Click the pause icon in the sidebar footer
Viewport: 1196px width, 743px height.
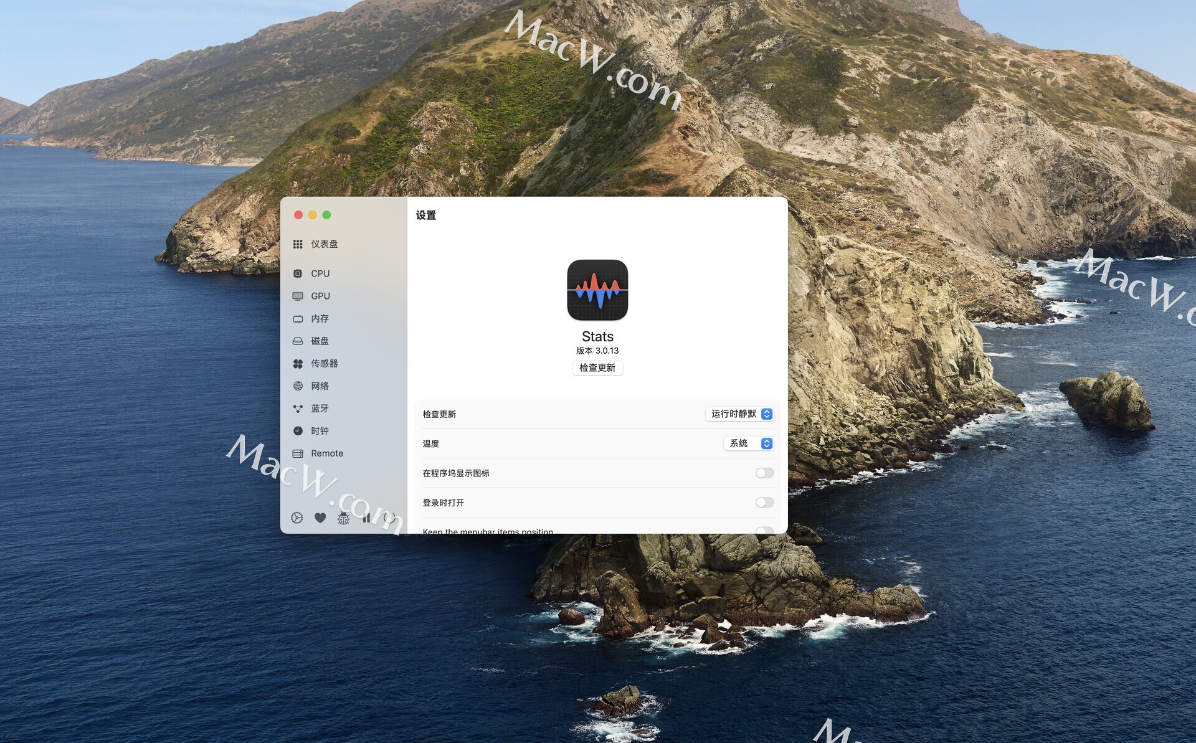[366, 518]
